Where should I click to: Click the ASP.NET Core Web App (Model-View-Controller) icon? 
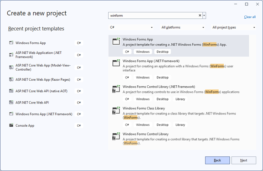pyautogui.click(x=11, y=67)
